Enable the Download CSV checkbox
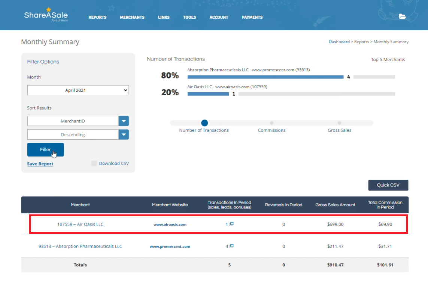This screenshot has width=428, height=285. tap(94, 163)
